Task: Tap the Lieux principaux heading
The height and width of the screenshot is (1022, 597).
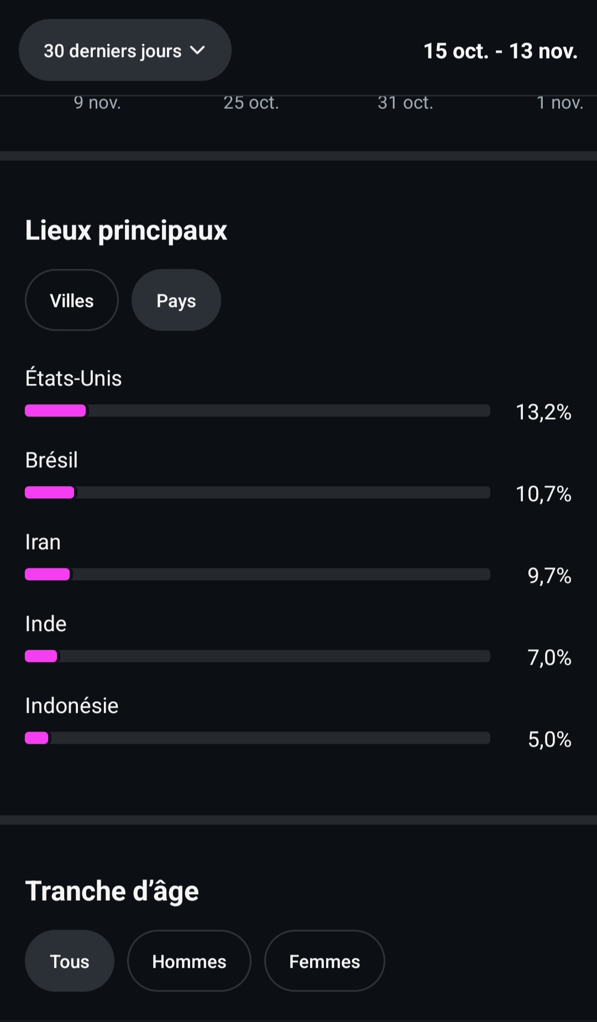Action: pos(126,231)
